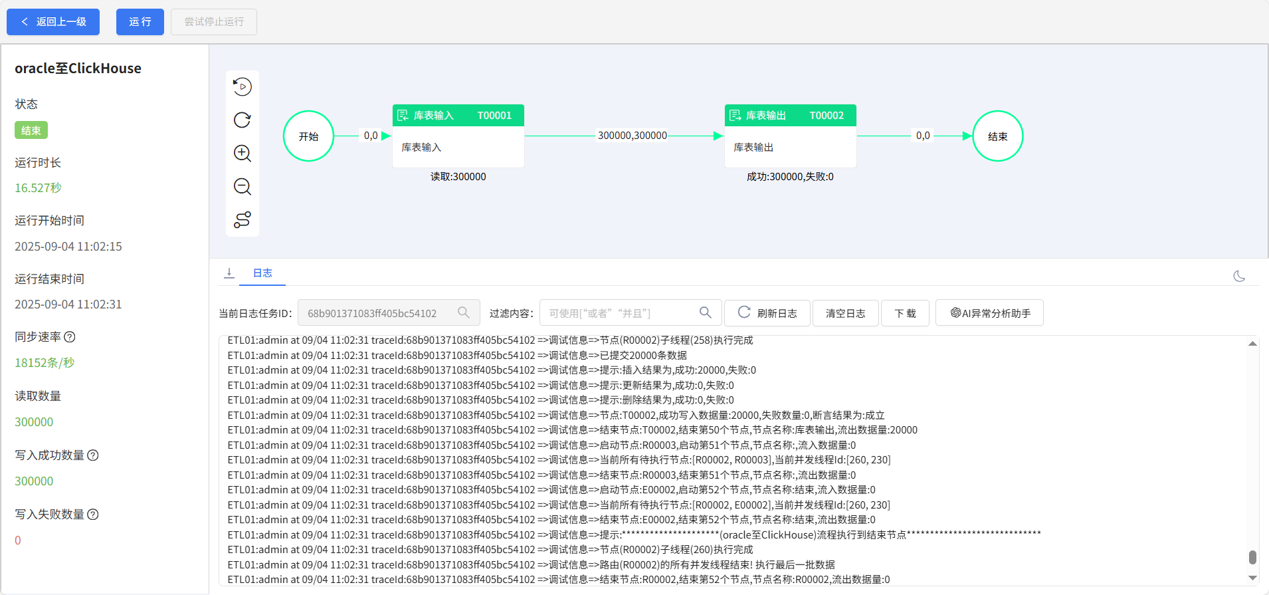Image resolution: width=1269 pixels, height=595 pixels.
Task: Select the 结束 end node
Action: (998, 136)
